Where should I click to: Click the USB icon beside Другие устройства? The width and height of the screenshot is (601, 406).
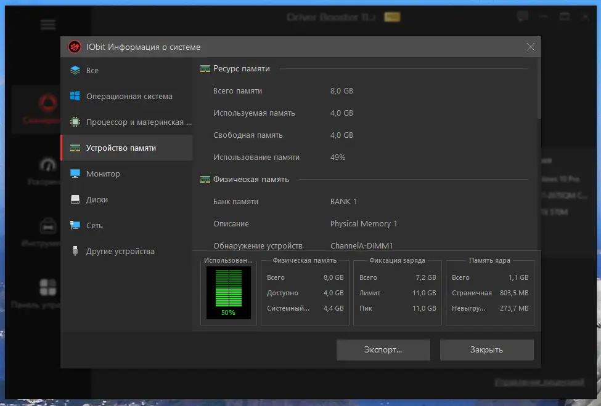click(76, 251)
